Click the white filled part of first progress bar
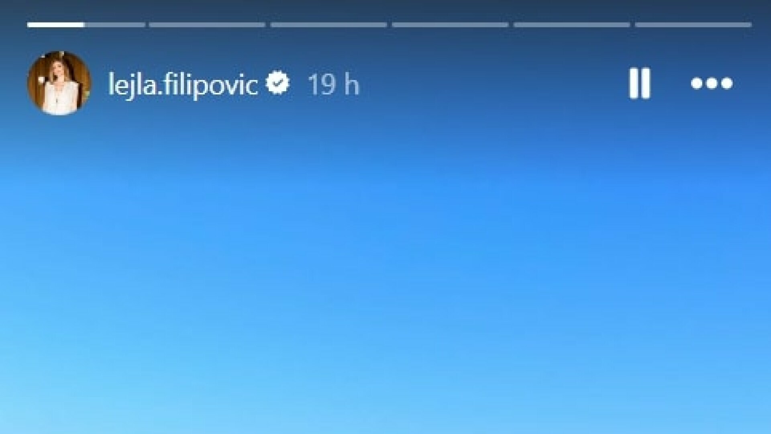This screenshot has height=434, width=771. (x=56, y=25)
